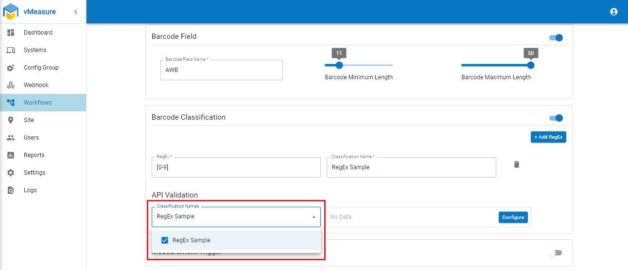The width and height of the screenshot is (628, 270).
Task: Click the Site location pin icon
Action: point(11,120)
